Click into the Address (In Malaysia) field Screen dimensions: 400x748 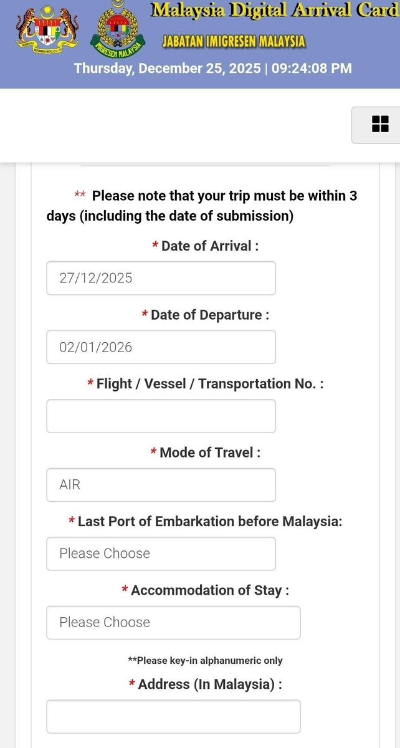coord(173,716)
